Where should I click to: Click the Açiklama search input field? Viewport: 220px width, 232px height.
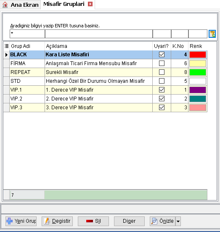pos(99,34)
